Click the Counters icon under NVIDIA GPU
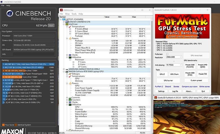220x134 pixels. [70, 100]
